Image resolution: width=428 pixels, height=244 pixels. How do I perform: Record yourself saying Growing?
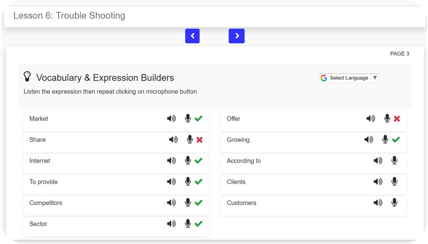pyautogui.click(x=385, y=140)
